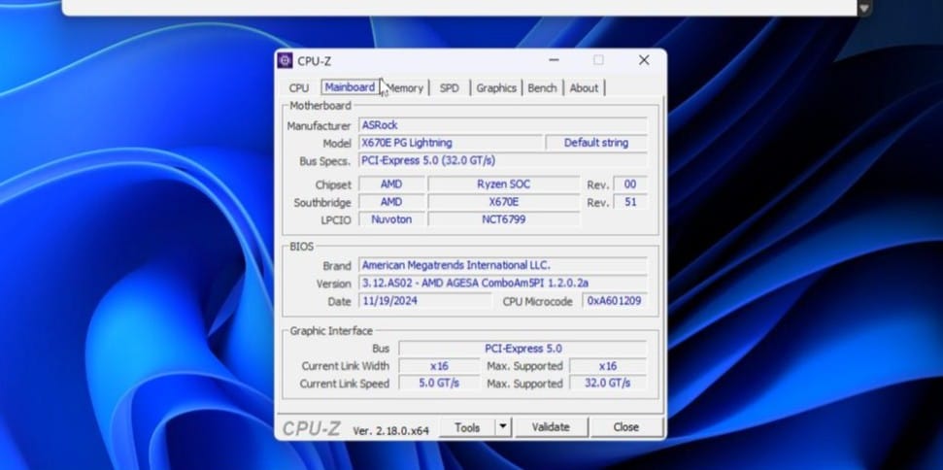Click the chipset Rev. value 00
The image size is (943, 470).
tap(630, 184)
